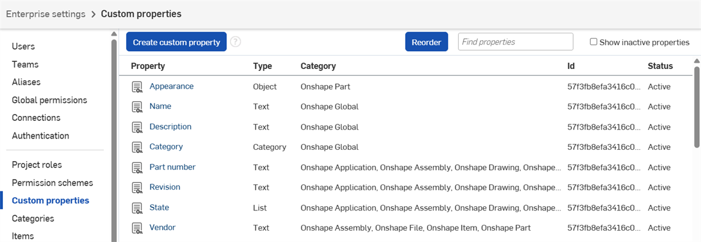Go to Permission schemes in sidebar

pos(52,183)
